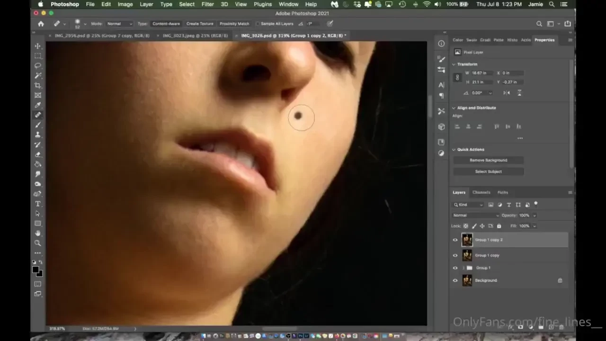The width and height of the screenshot is (606, 341).
Task: Enable the Sample All Layers checkbox
Action: pos(258,24)
